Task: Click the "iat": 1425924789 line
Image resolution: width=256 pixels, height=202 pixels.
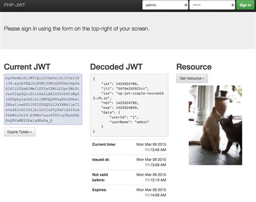Action: [120, 84]
